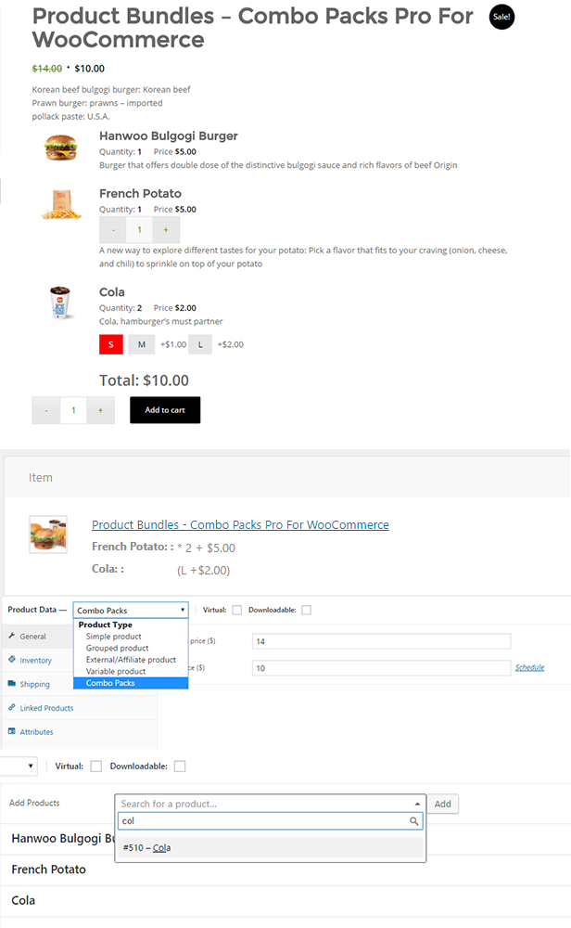The width and height of the screenshot is (571, 928).
Task: Click the Linked Products link icon
Action: pos(12,707)
